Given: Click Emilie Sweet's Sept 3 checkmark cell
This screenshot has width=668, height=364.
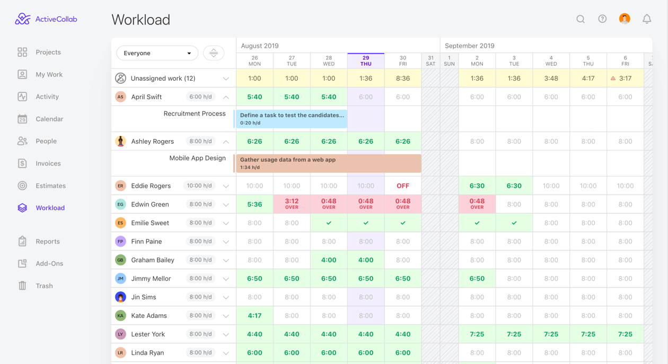Looking at the screenshot, I should click(x=514, y=223).
